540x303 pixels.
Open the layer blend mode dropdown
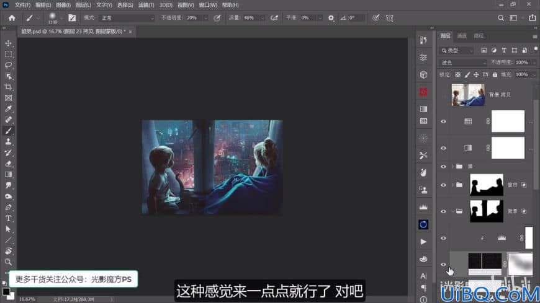[463, 63]
